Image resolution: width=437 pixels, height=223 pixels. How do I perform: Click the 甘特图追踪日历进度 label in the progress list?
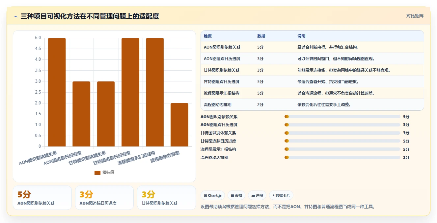click(x=218, y=141)
